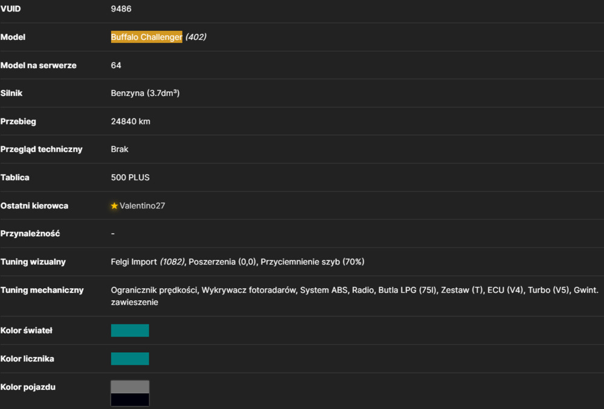Image resolution: width=604 pixels, height=409 pixels.
Task: Click the Kolor świateł teal swatch
Action: click(x=130, y=330)
